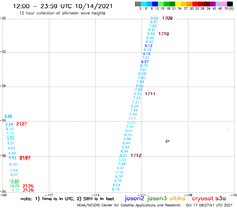Select the 6.34 wave height value

124,151
